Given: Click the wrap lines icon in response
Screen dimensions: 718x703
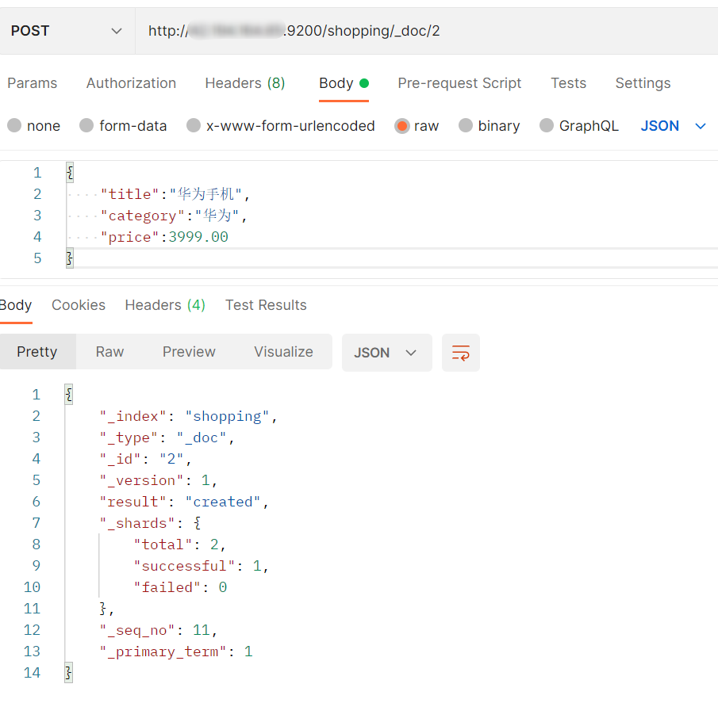Looking at the screenshot, I should [461, 353].
